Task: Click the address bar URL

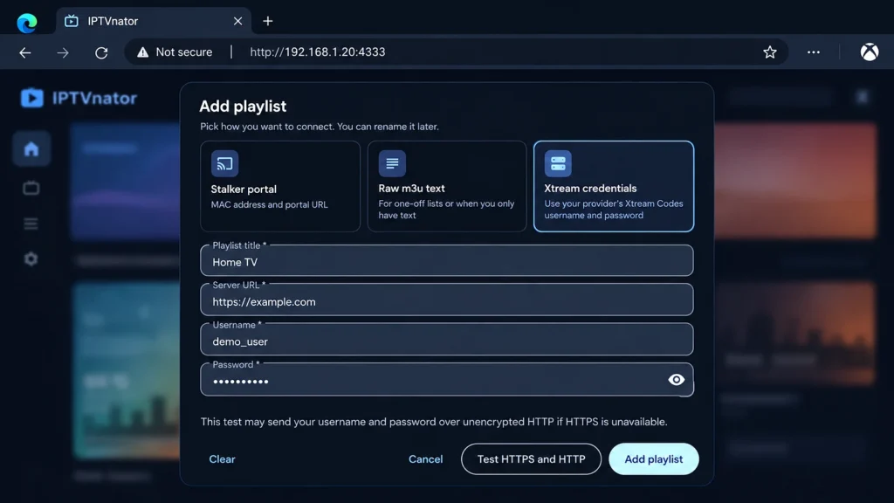Action: pos(318,52)
